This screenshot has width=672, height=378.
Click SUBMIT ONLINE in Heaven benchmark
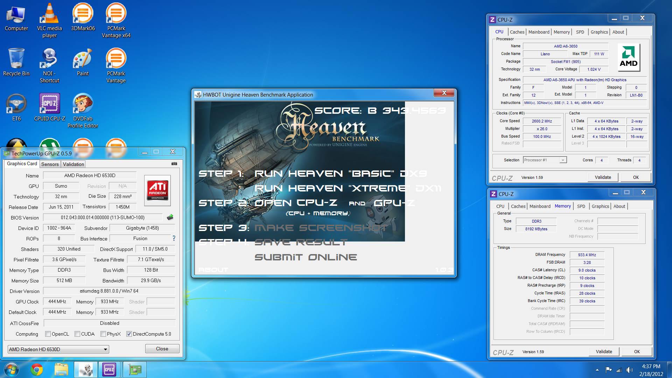(x=306, y=257)
